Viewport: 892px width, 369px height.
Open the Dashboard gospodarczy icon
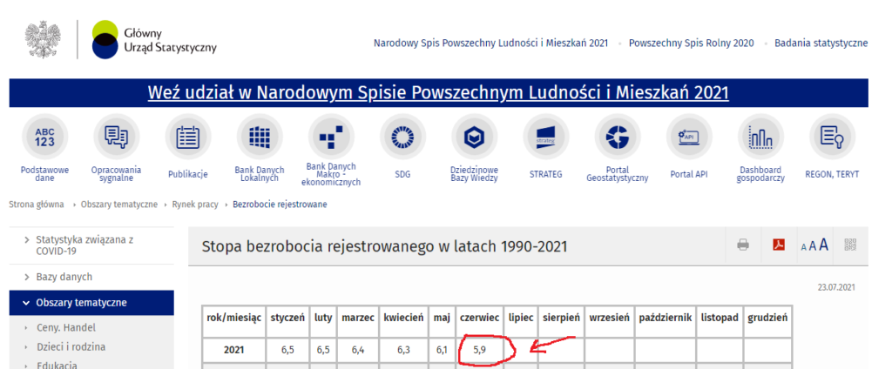[x=760, y=138]
